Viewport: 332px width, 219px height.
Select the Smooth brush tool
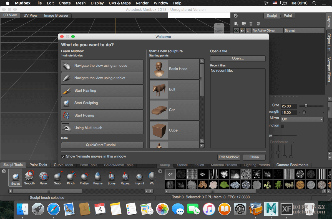(29, 177)
